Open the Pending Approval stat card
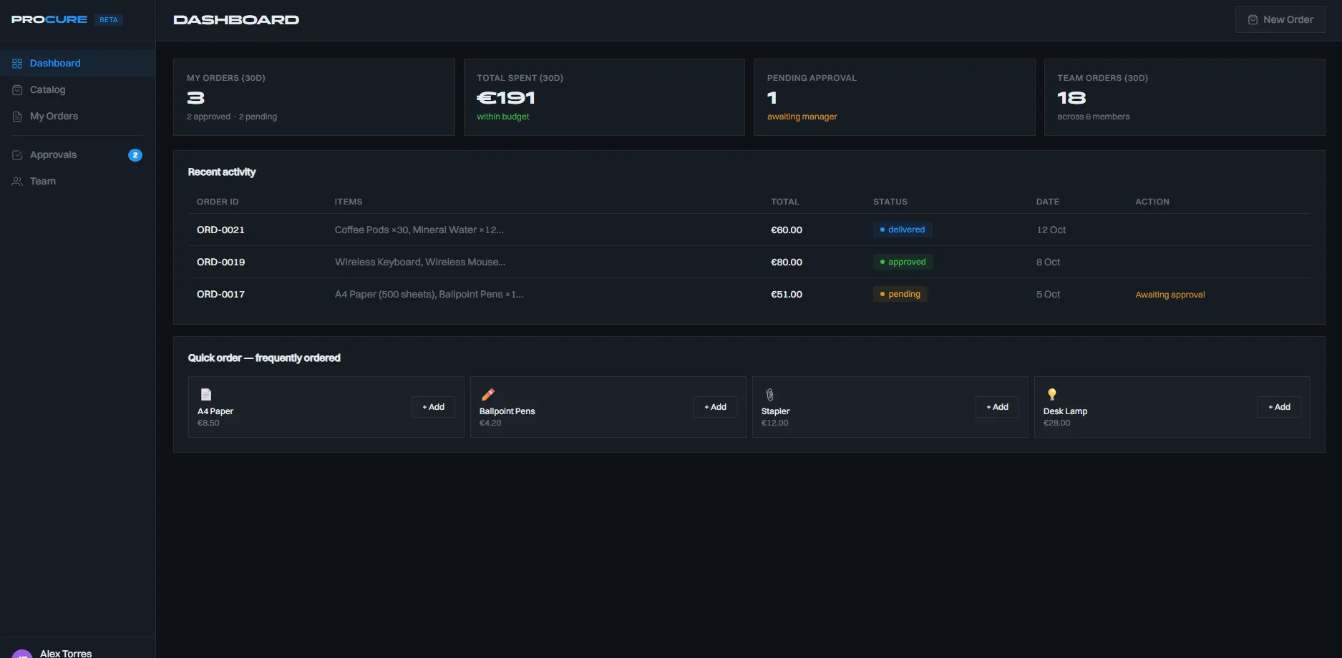 [895, 97]
